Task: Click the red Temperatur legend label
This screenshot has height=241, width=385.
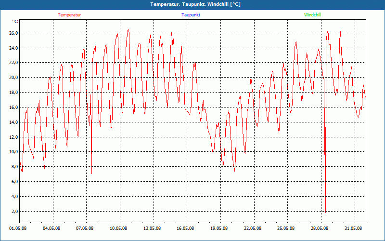Action: (69, 15)
